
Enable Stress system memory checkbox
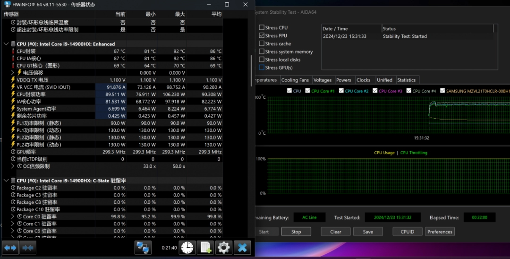pos(262,52)
